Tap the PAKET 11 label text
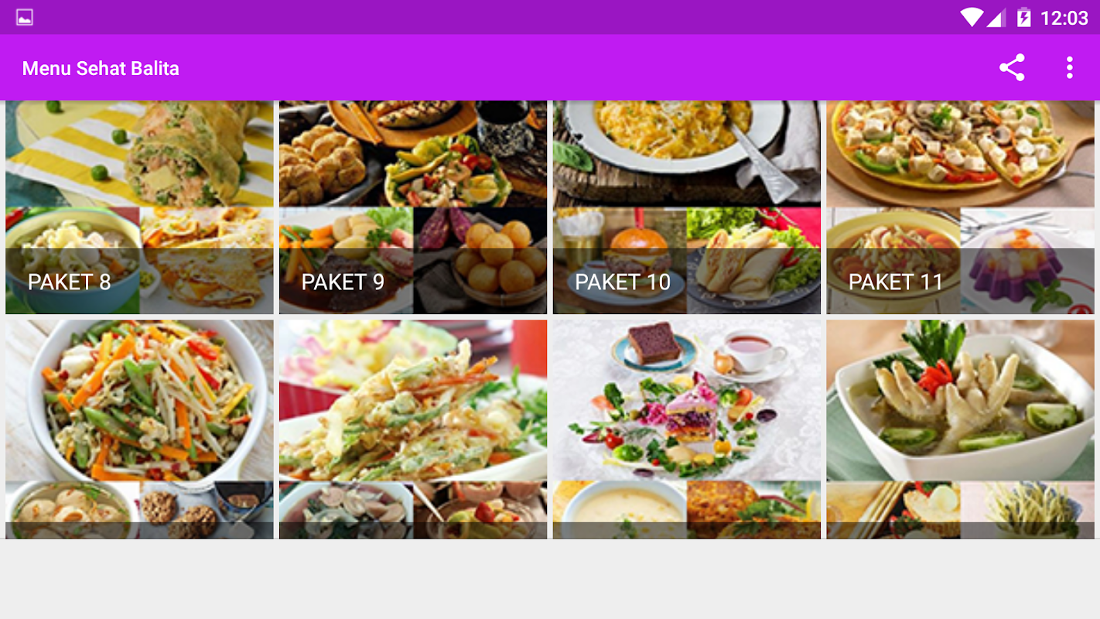Viewport: 1100px width, 619px height. (x=896, y=282)
